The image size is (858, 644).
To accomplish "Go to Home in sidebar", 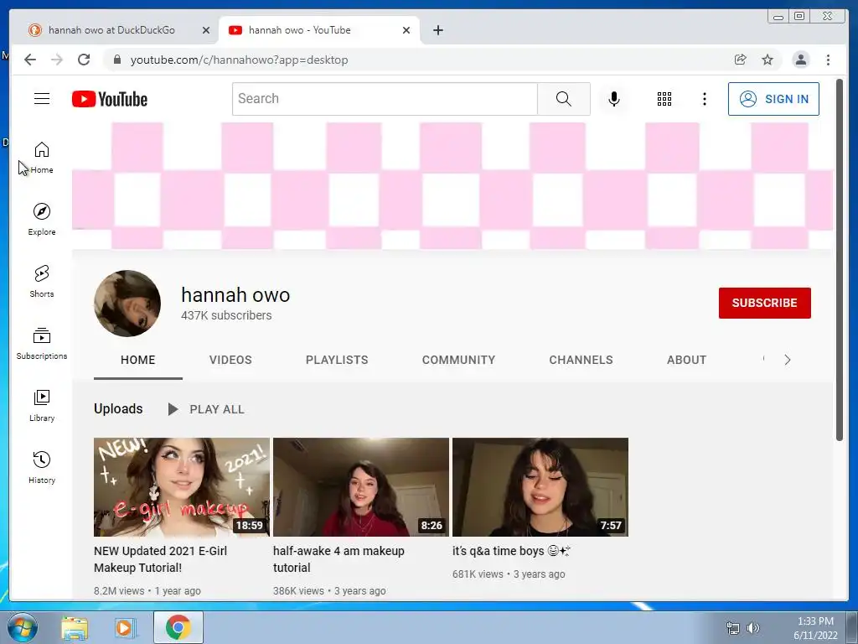I will point(42,158).
